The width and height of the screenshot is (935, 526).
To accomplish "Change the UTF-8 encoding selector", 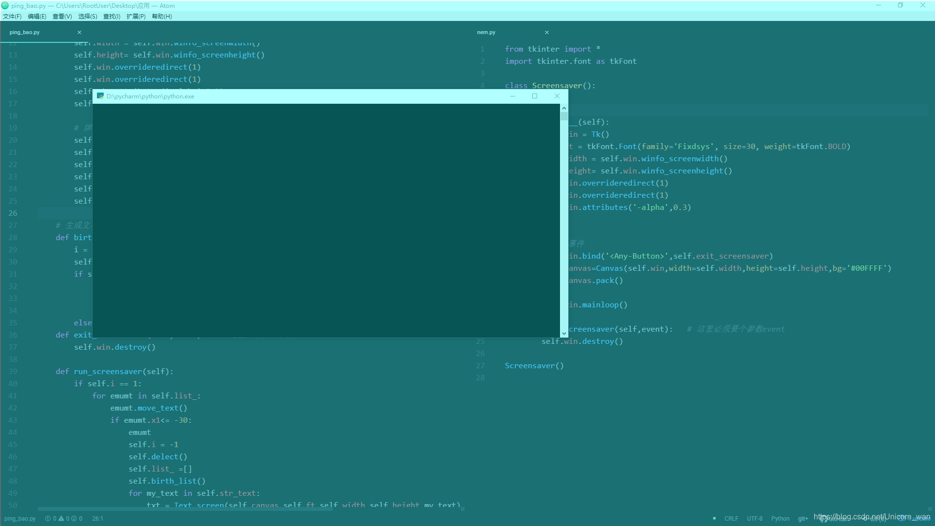I will tap(755, 519).
